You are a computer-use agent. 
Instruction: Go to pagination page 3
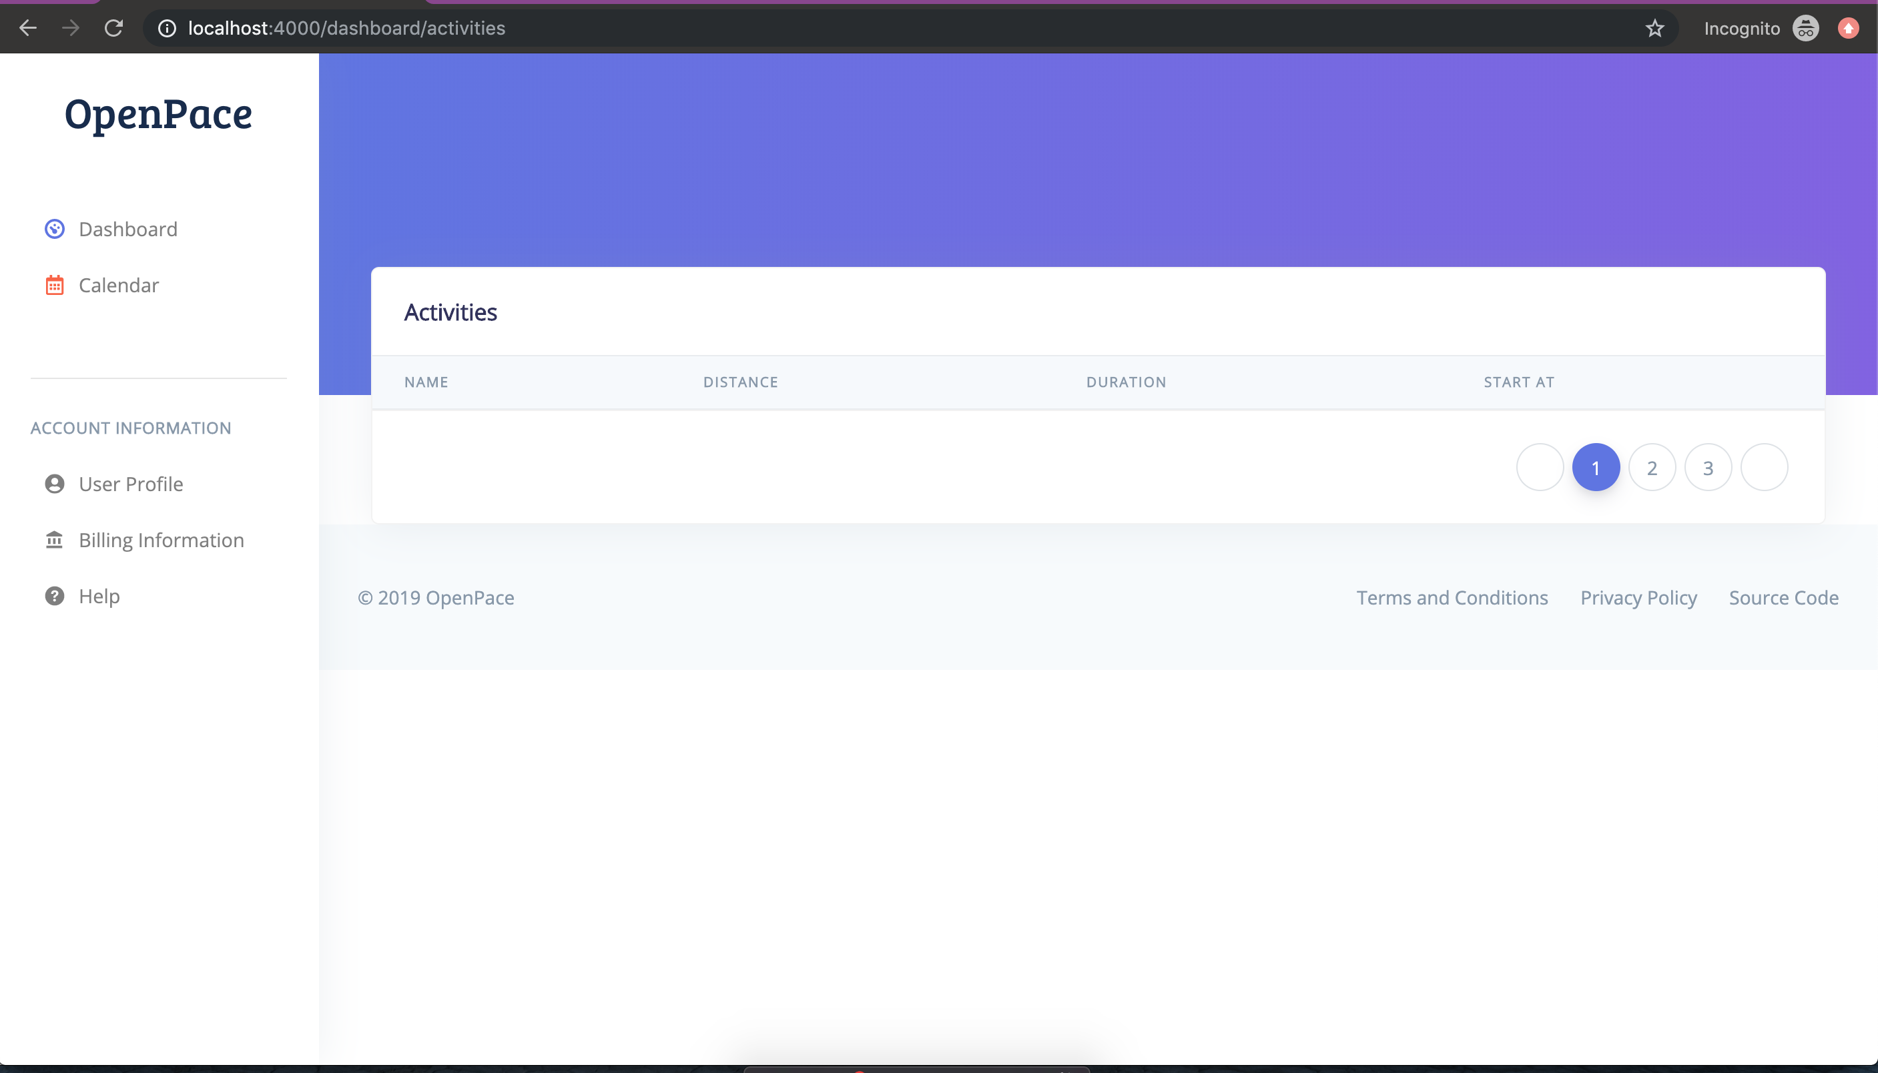coord(1708,468)
